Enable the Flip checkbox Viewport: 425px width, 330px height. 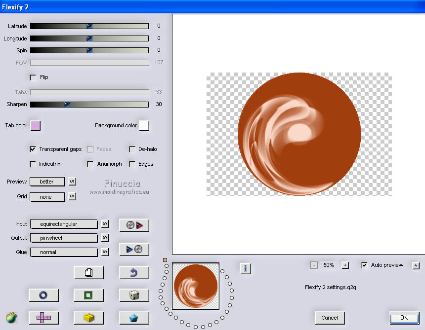(33, 77)
